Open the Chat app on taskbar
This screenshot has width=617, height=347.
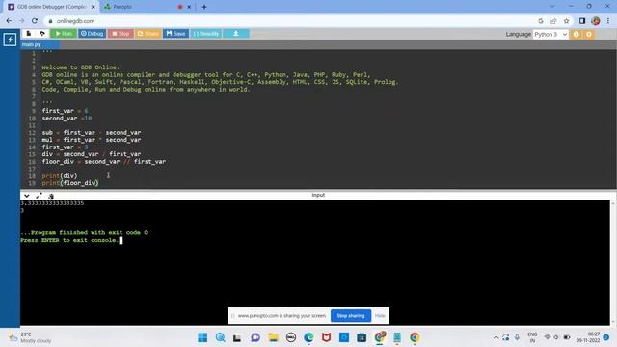[255, 337]
